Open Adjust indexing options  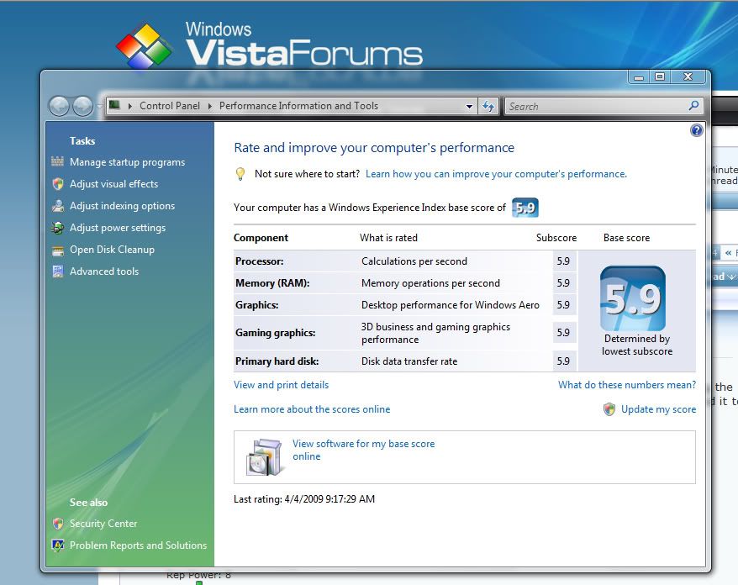pyautogui.click(x=123, y=206)
